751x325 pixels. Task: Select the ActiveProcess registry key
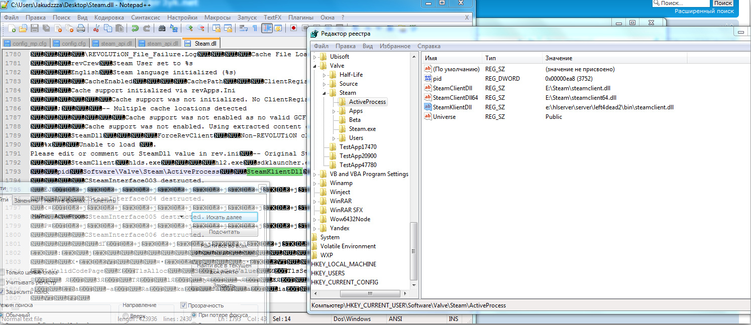click(367, 102)
